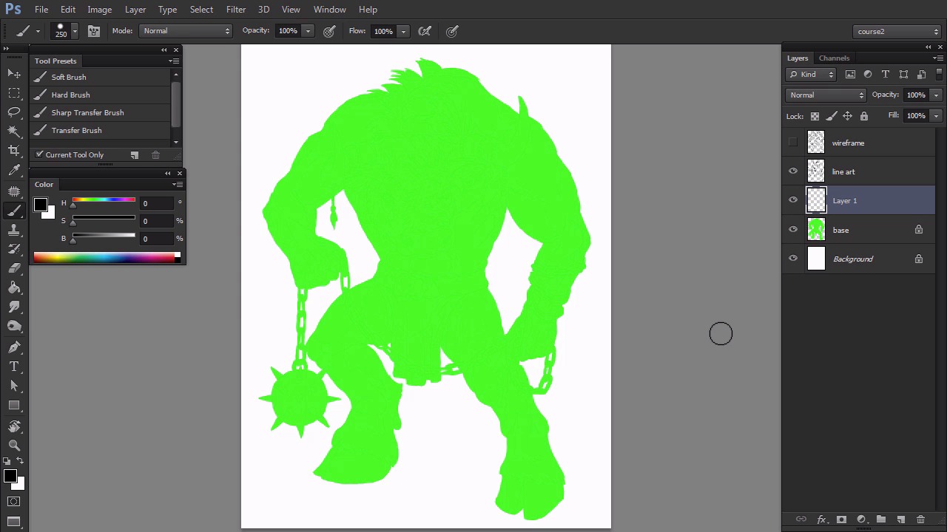Choose the Soft Brush preset
The image size is (947, 532).
(x=69, y=77)
